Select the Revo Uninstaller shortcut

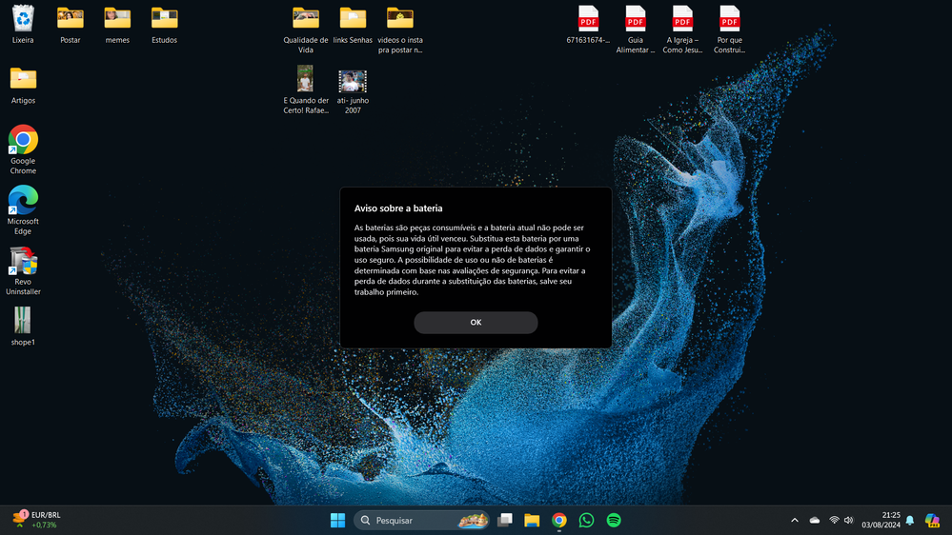(x=23, y=270)
